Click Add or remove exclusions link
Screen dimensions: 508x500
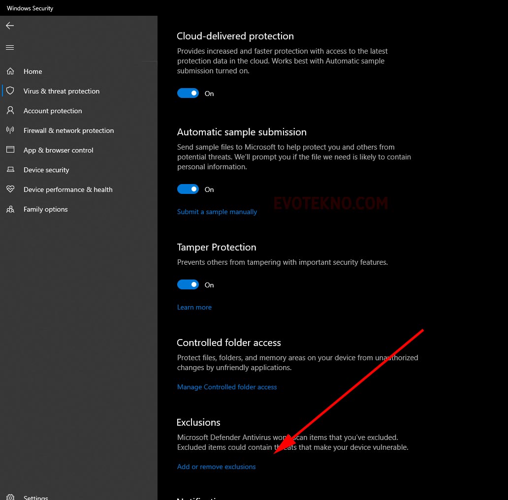tap(217, 467)
